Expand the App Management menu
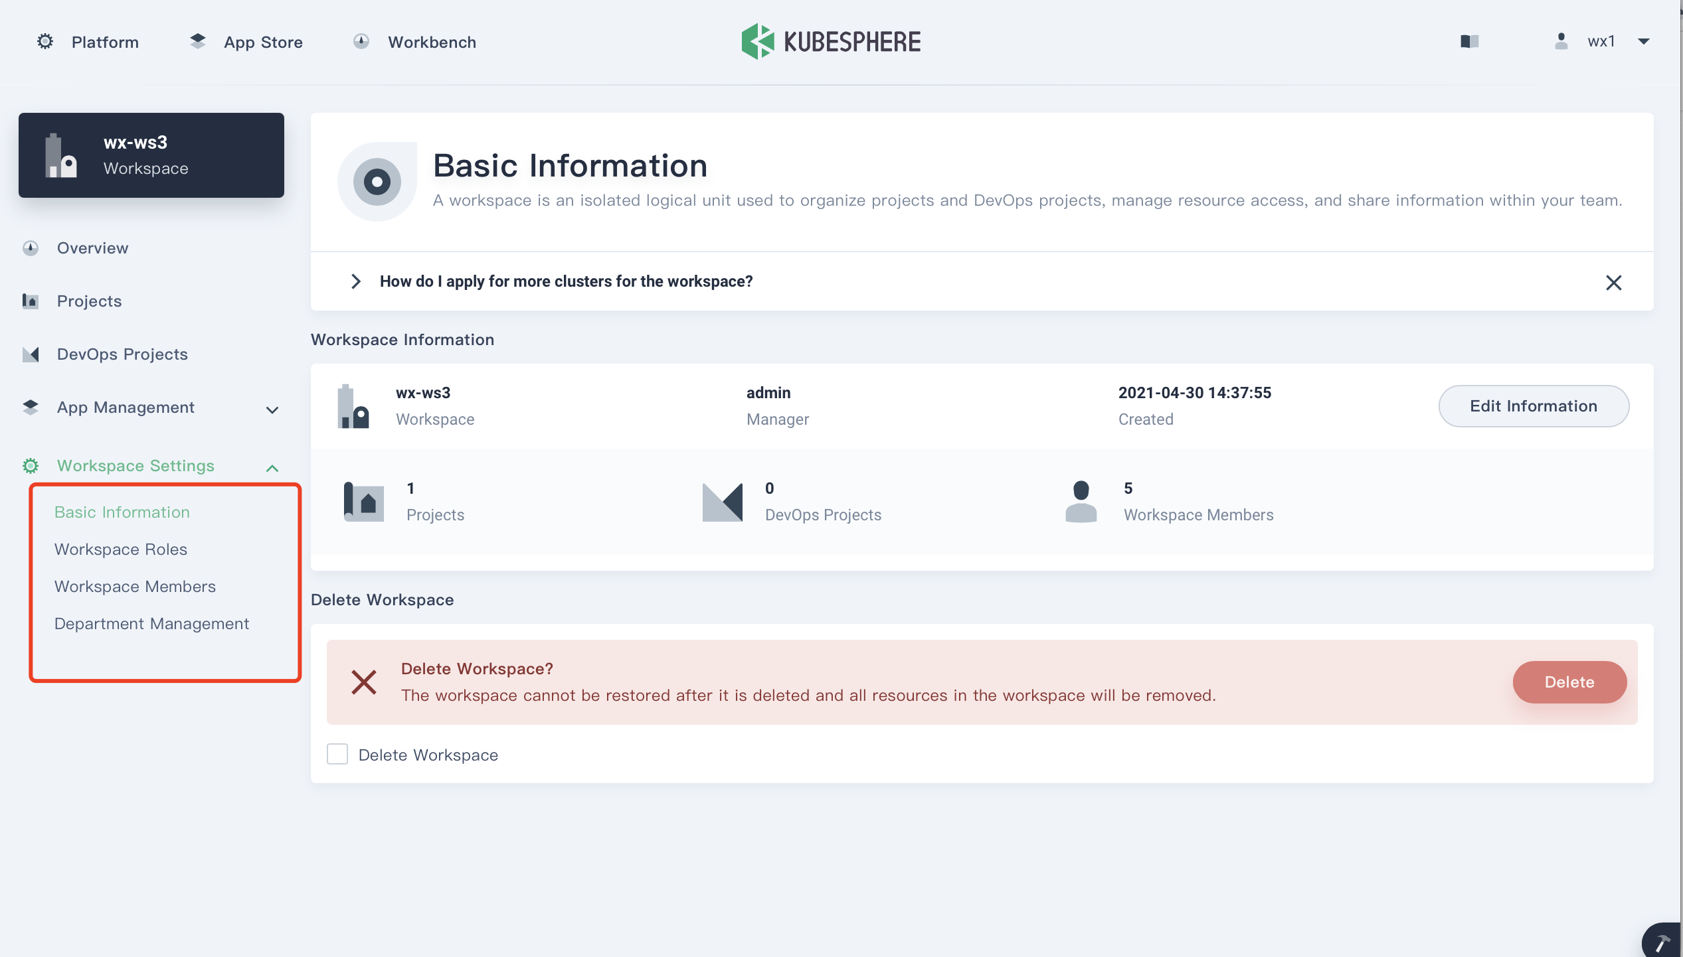This screenshot has height=957, width=1683. click(272, 409)
